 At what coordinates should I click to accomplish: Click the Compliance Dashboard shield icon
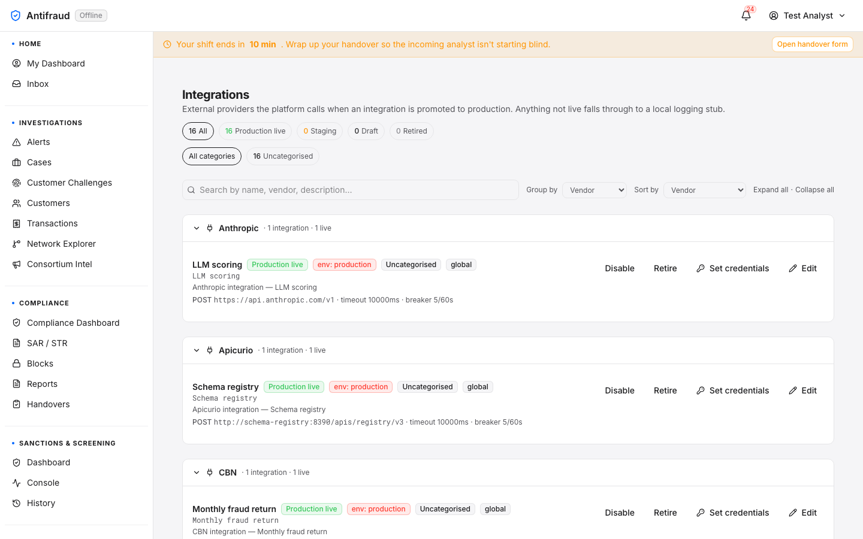[x=17, y=323]
